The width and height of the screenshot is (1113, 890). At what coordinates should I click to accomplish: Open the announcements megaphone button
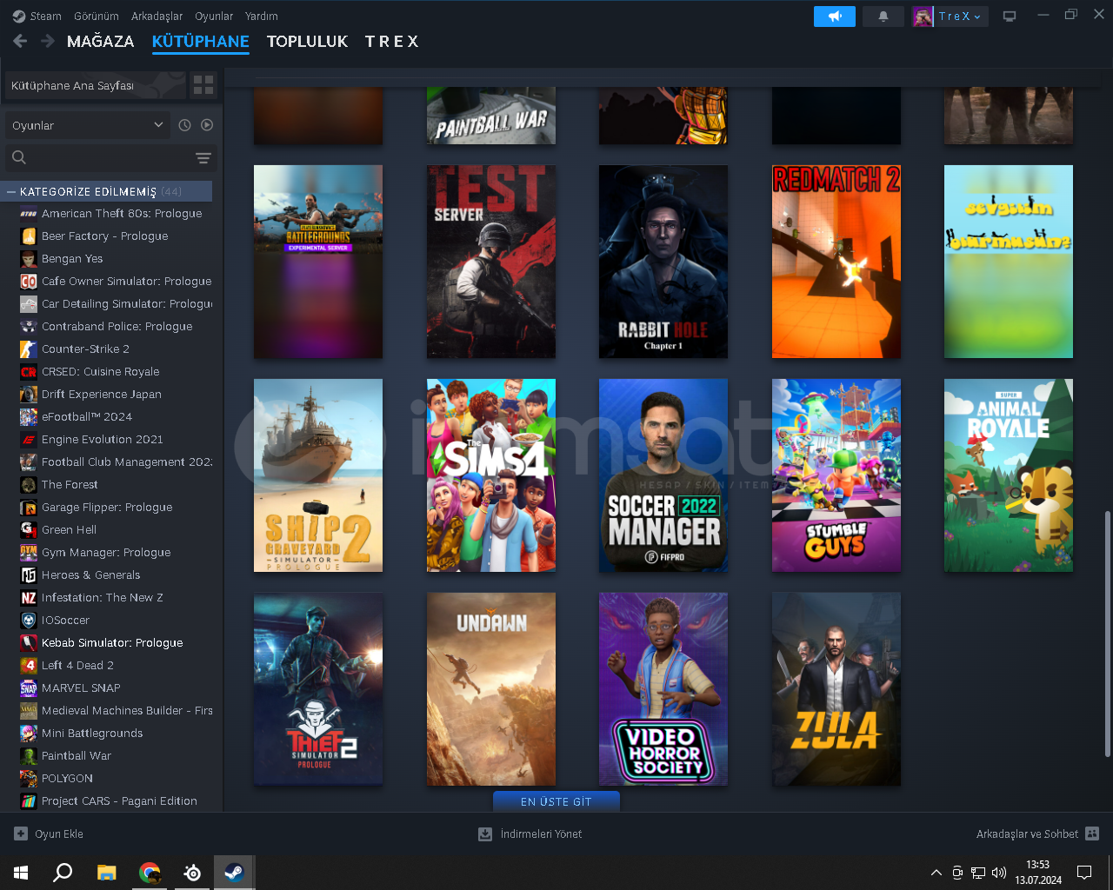point(835,17)
